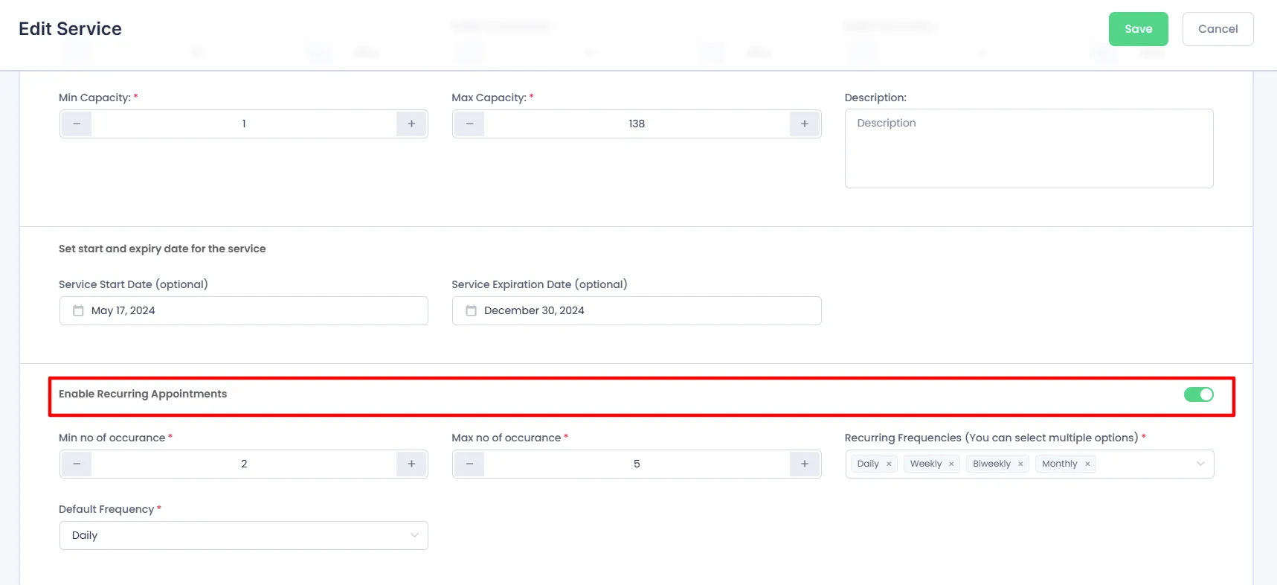
Task: Decrease Max Capacity with minus button
Action: point(469,124)
